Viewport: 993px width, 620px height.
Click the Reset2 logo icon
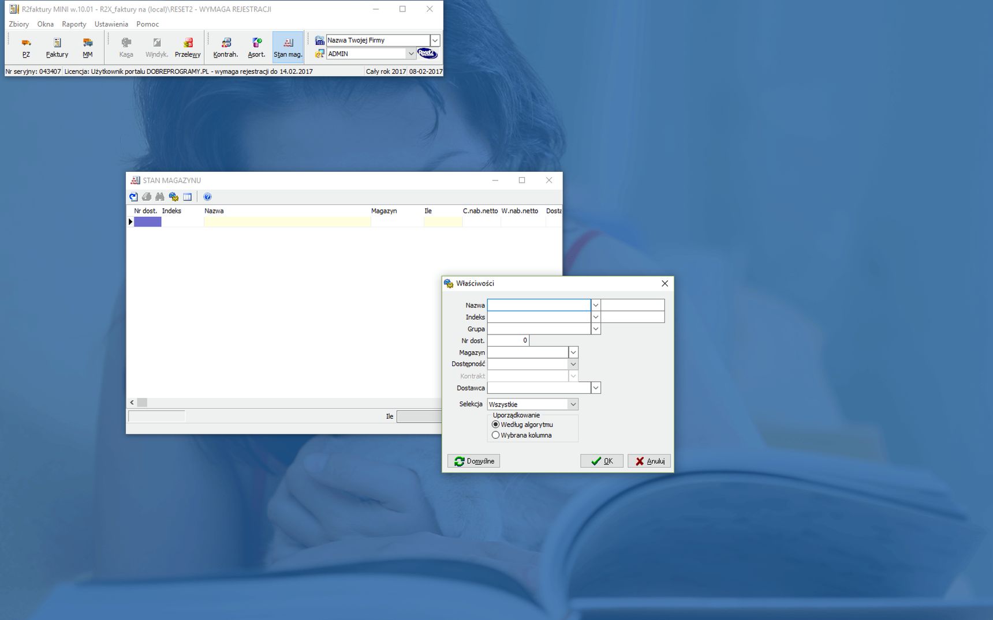pos(427,54)
